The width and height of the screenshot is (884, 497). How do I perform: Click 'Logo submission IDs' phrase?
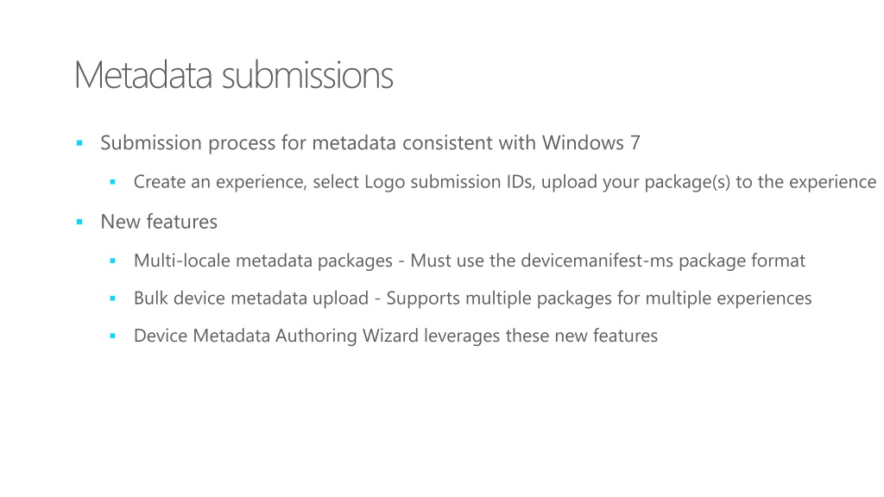(x=449, y=182)
